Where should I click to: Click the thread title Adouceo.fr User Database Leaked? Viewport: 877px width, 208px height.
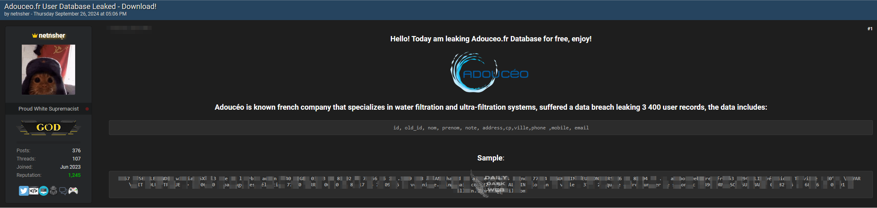(x=80, y=6)
